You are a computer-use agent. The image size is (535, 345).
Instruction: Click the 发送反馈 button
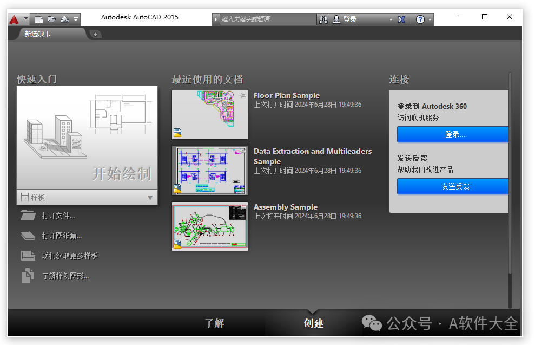click(x=453, y=186)
